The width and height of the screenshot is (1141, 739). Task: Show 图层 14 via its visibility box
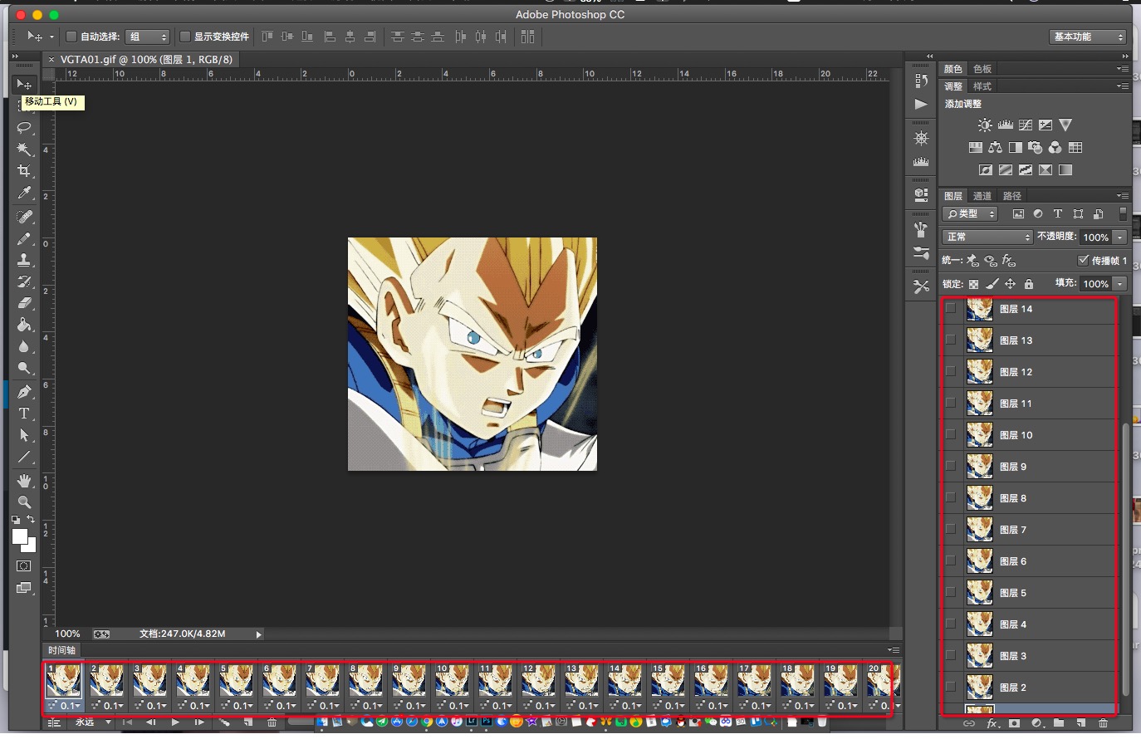pyautogui.click(x=951, y=309)
